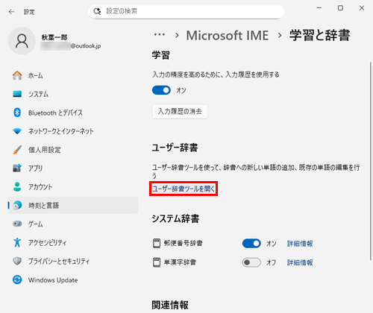Click the user avatar icon
Image resolution: width=373 pixels, height=313 pixels.
[x=22, y=41]
